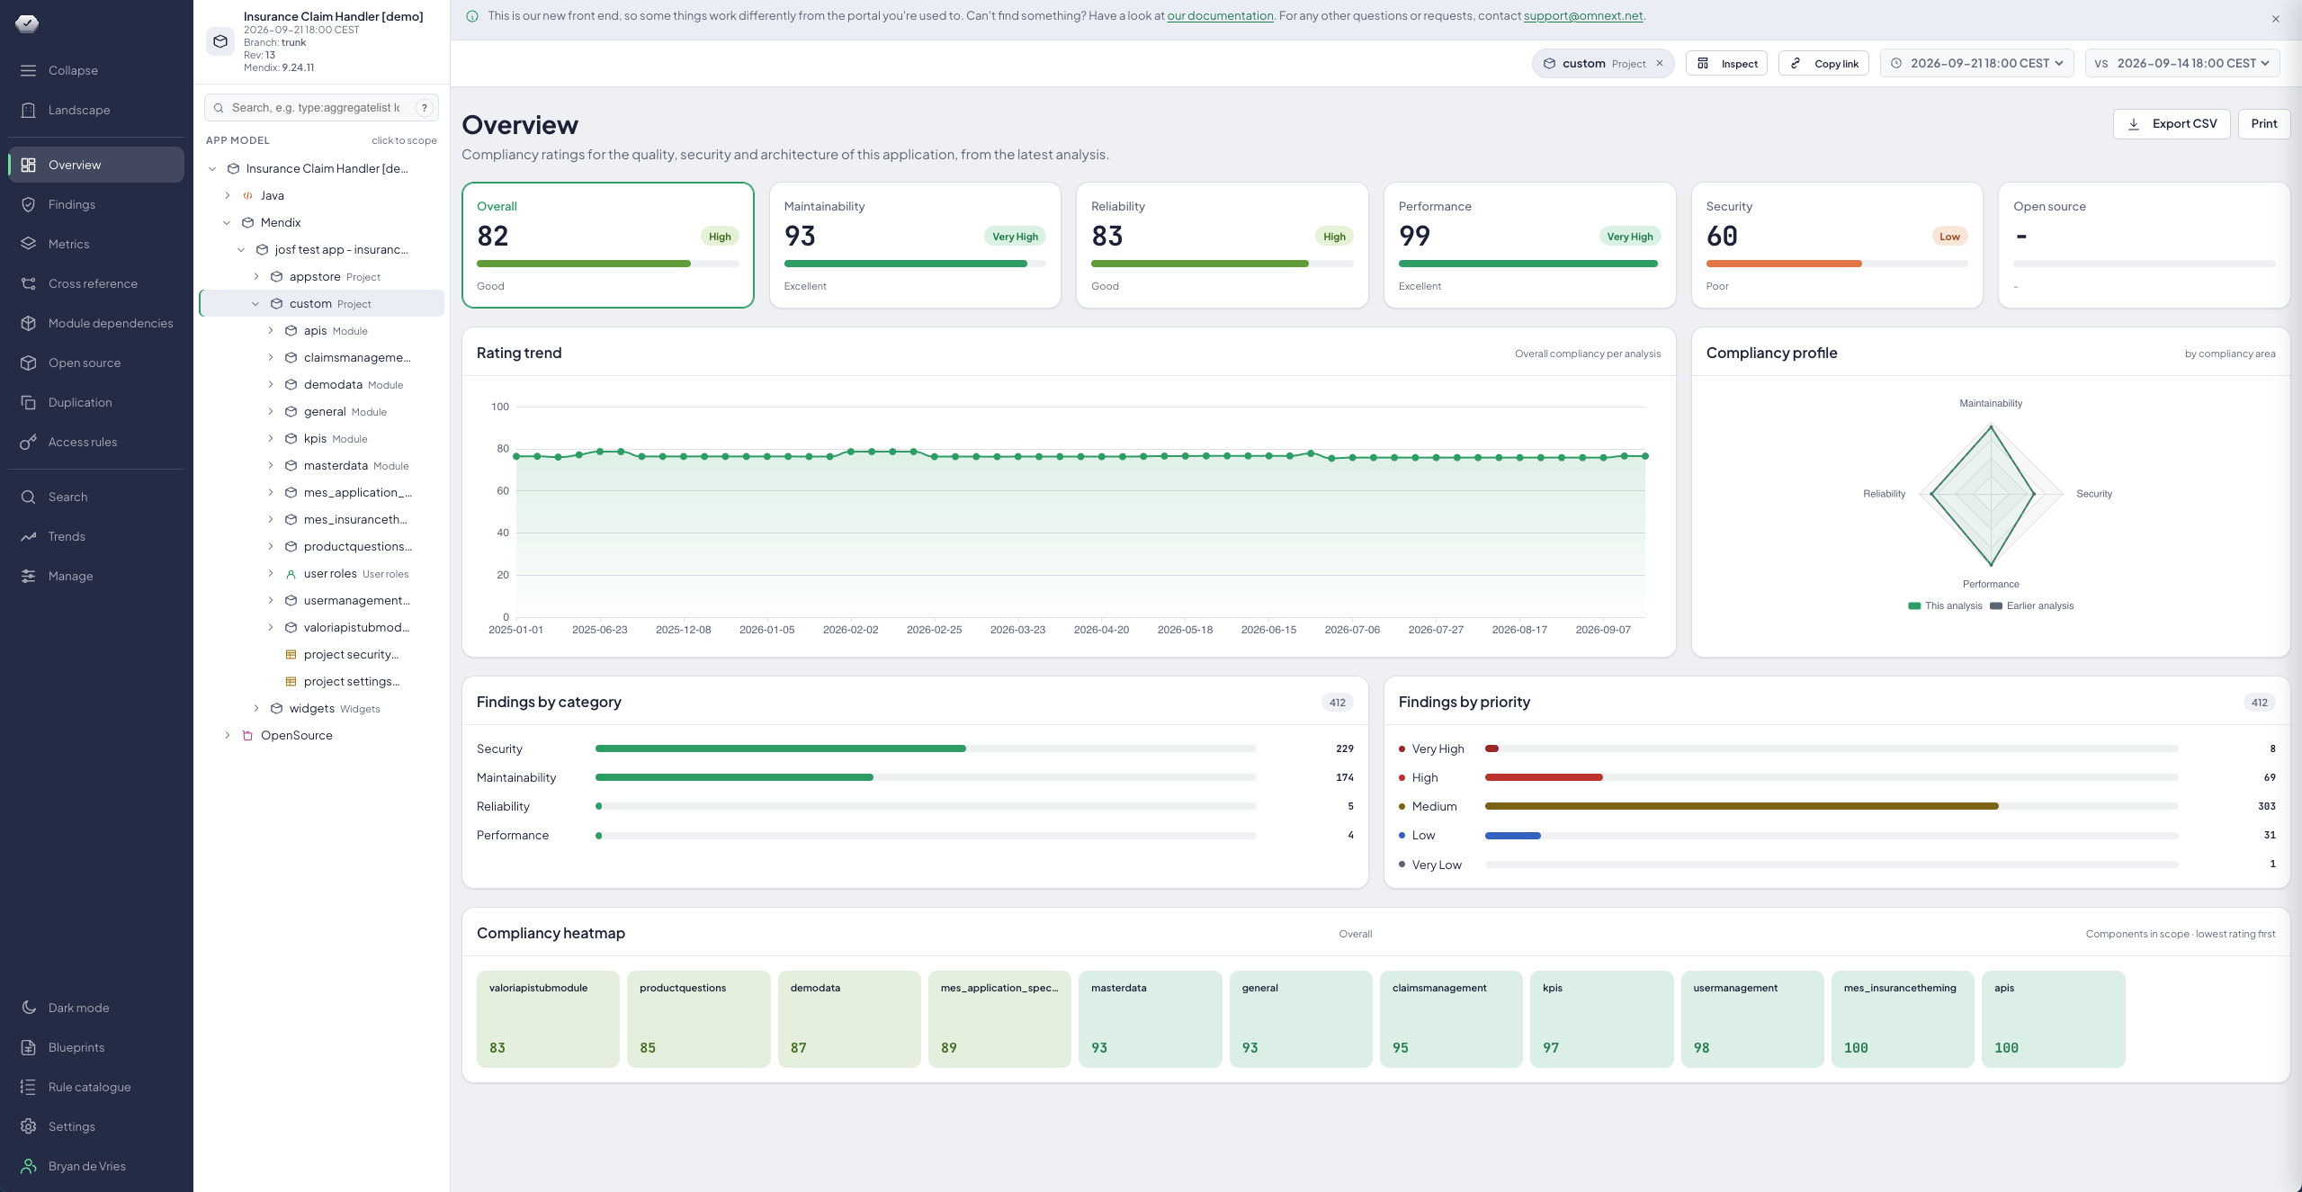
Task: Open Manage sliders icon in sidebar
Action: (x=29, y=576)
